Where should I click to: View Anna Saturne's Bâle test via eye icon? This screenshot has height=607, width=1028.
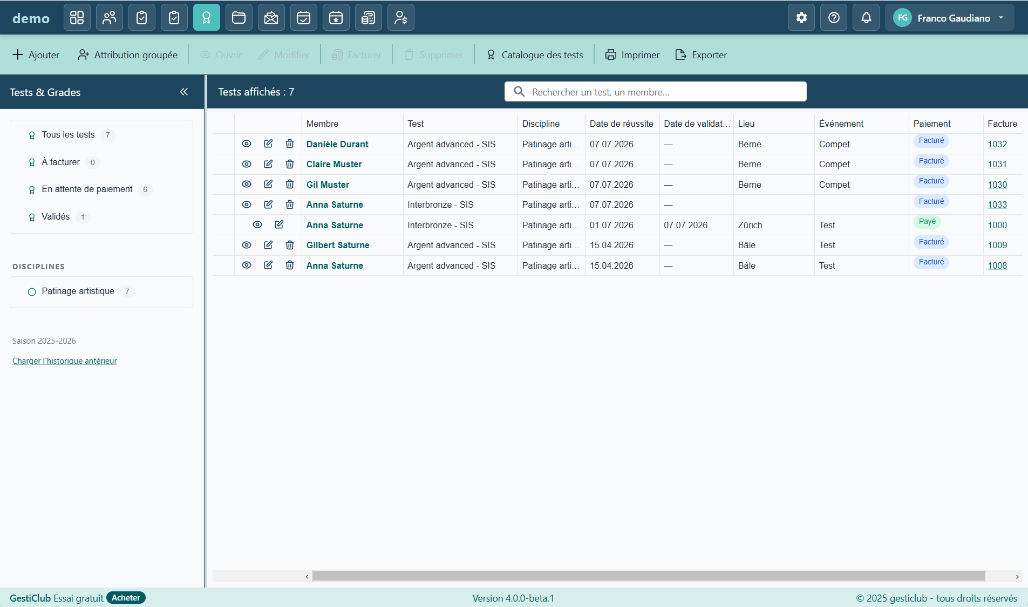(x=247, y=265)
